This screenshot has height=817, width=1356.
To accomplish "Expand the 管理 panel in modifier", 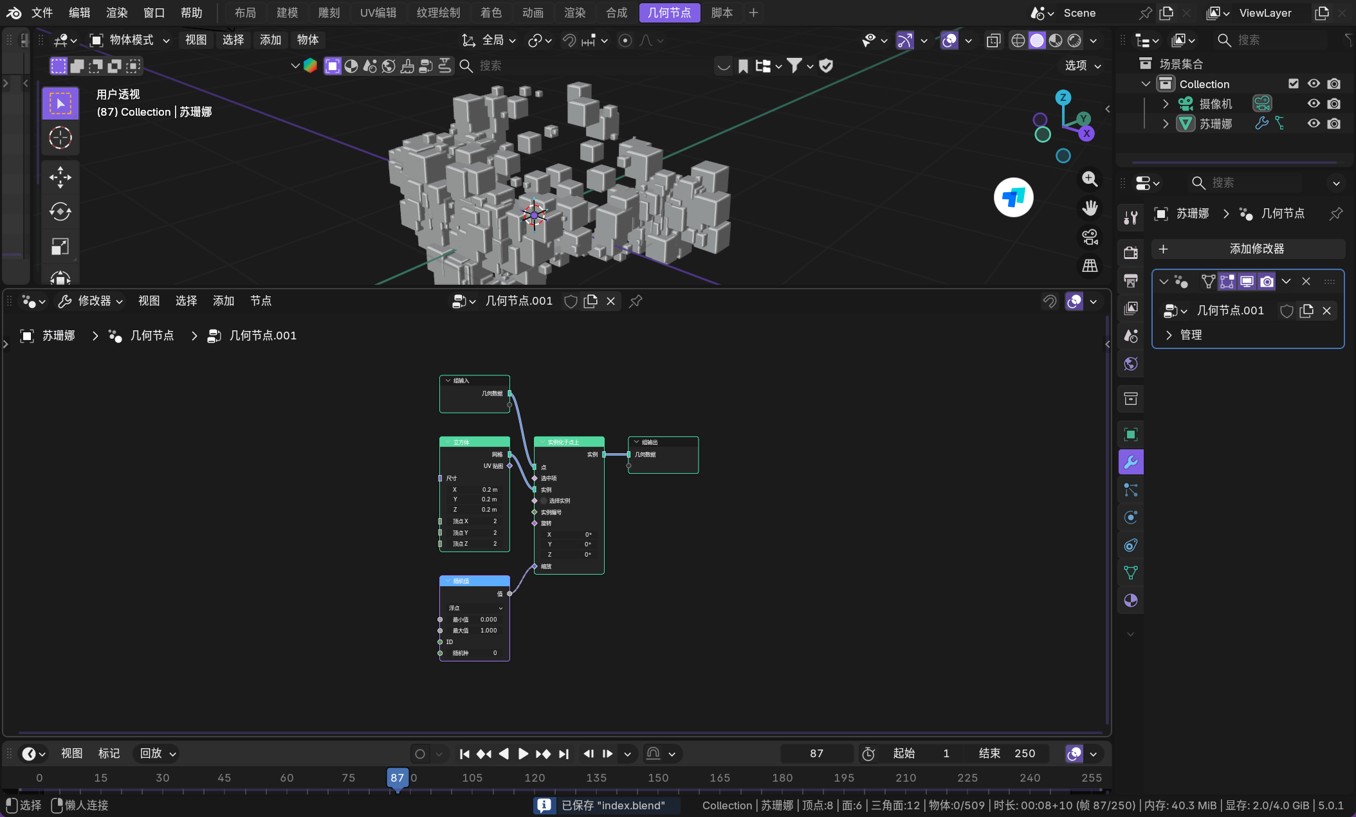I will (1169, 335).
